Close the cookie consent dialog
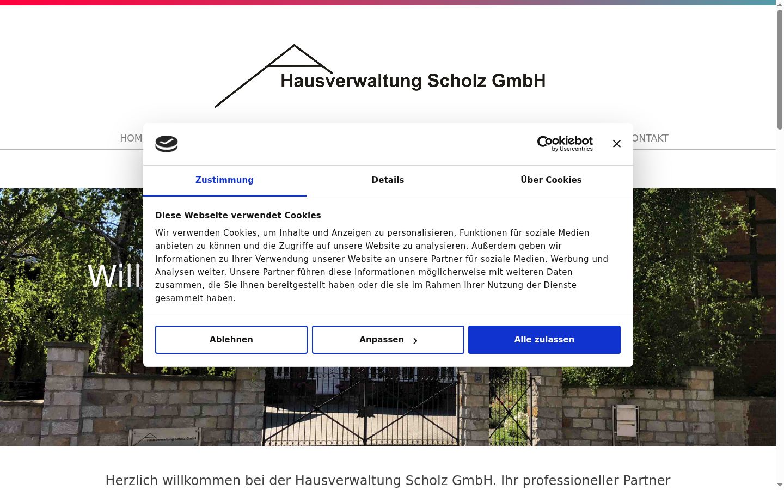The image size is (784, 490). coord(616,144)
